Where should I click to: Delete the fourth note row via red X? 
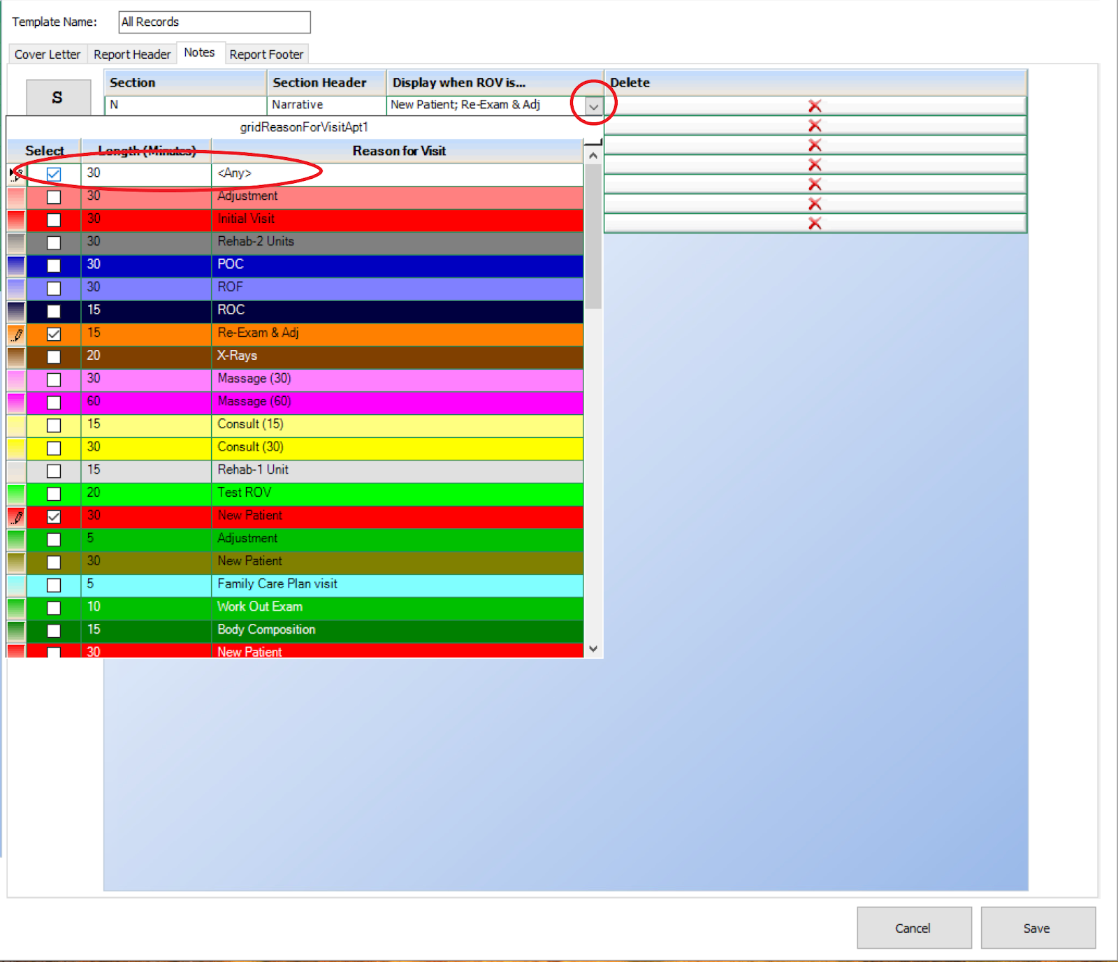[815, 165]
